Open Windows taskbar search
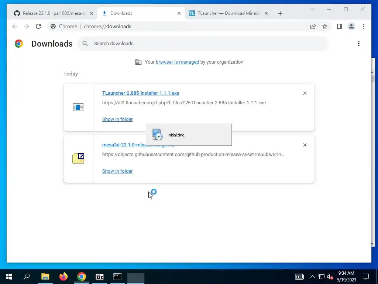The width and height of the screenshot is (378, 284). (27, 277)
